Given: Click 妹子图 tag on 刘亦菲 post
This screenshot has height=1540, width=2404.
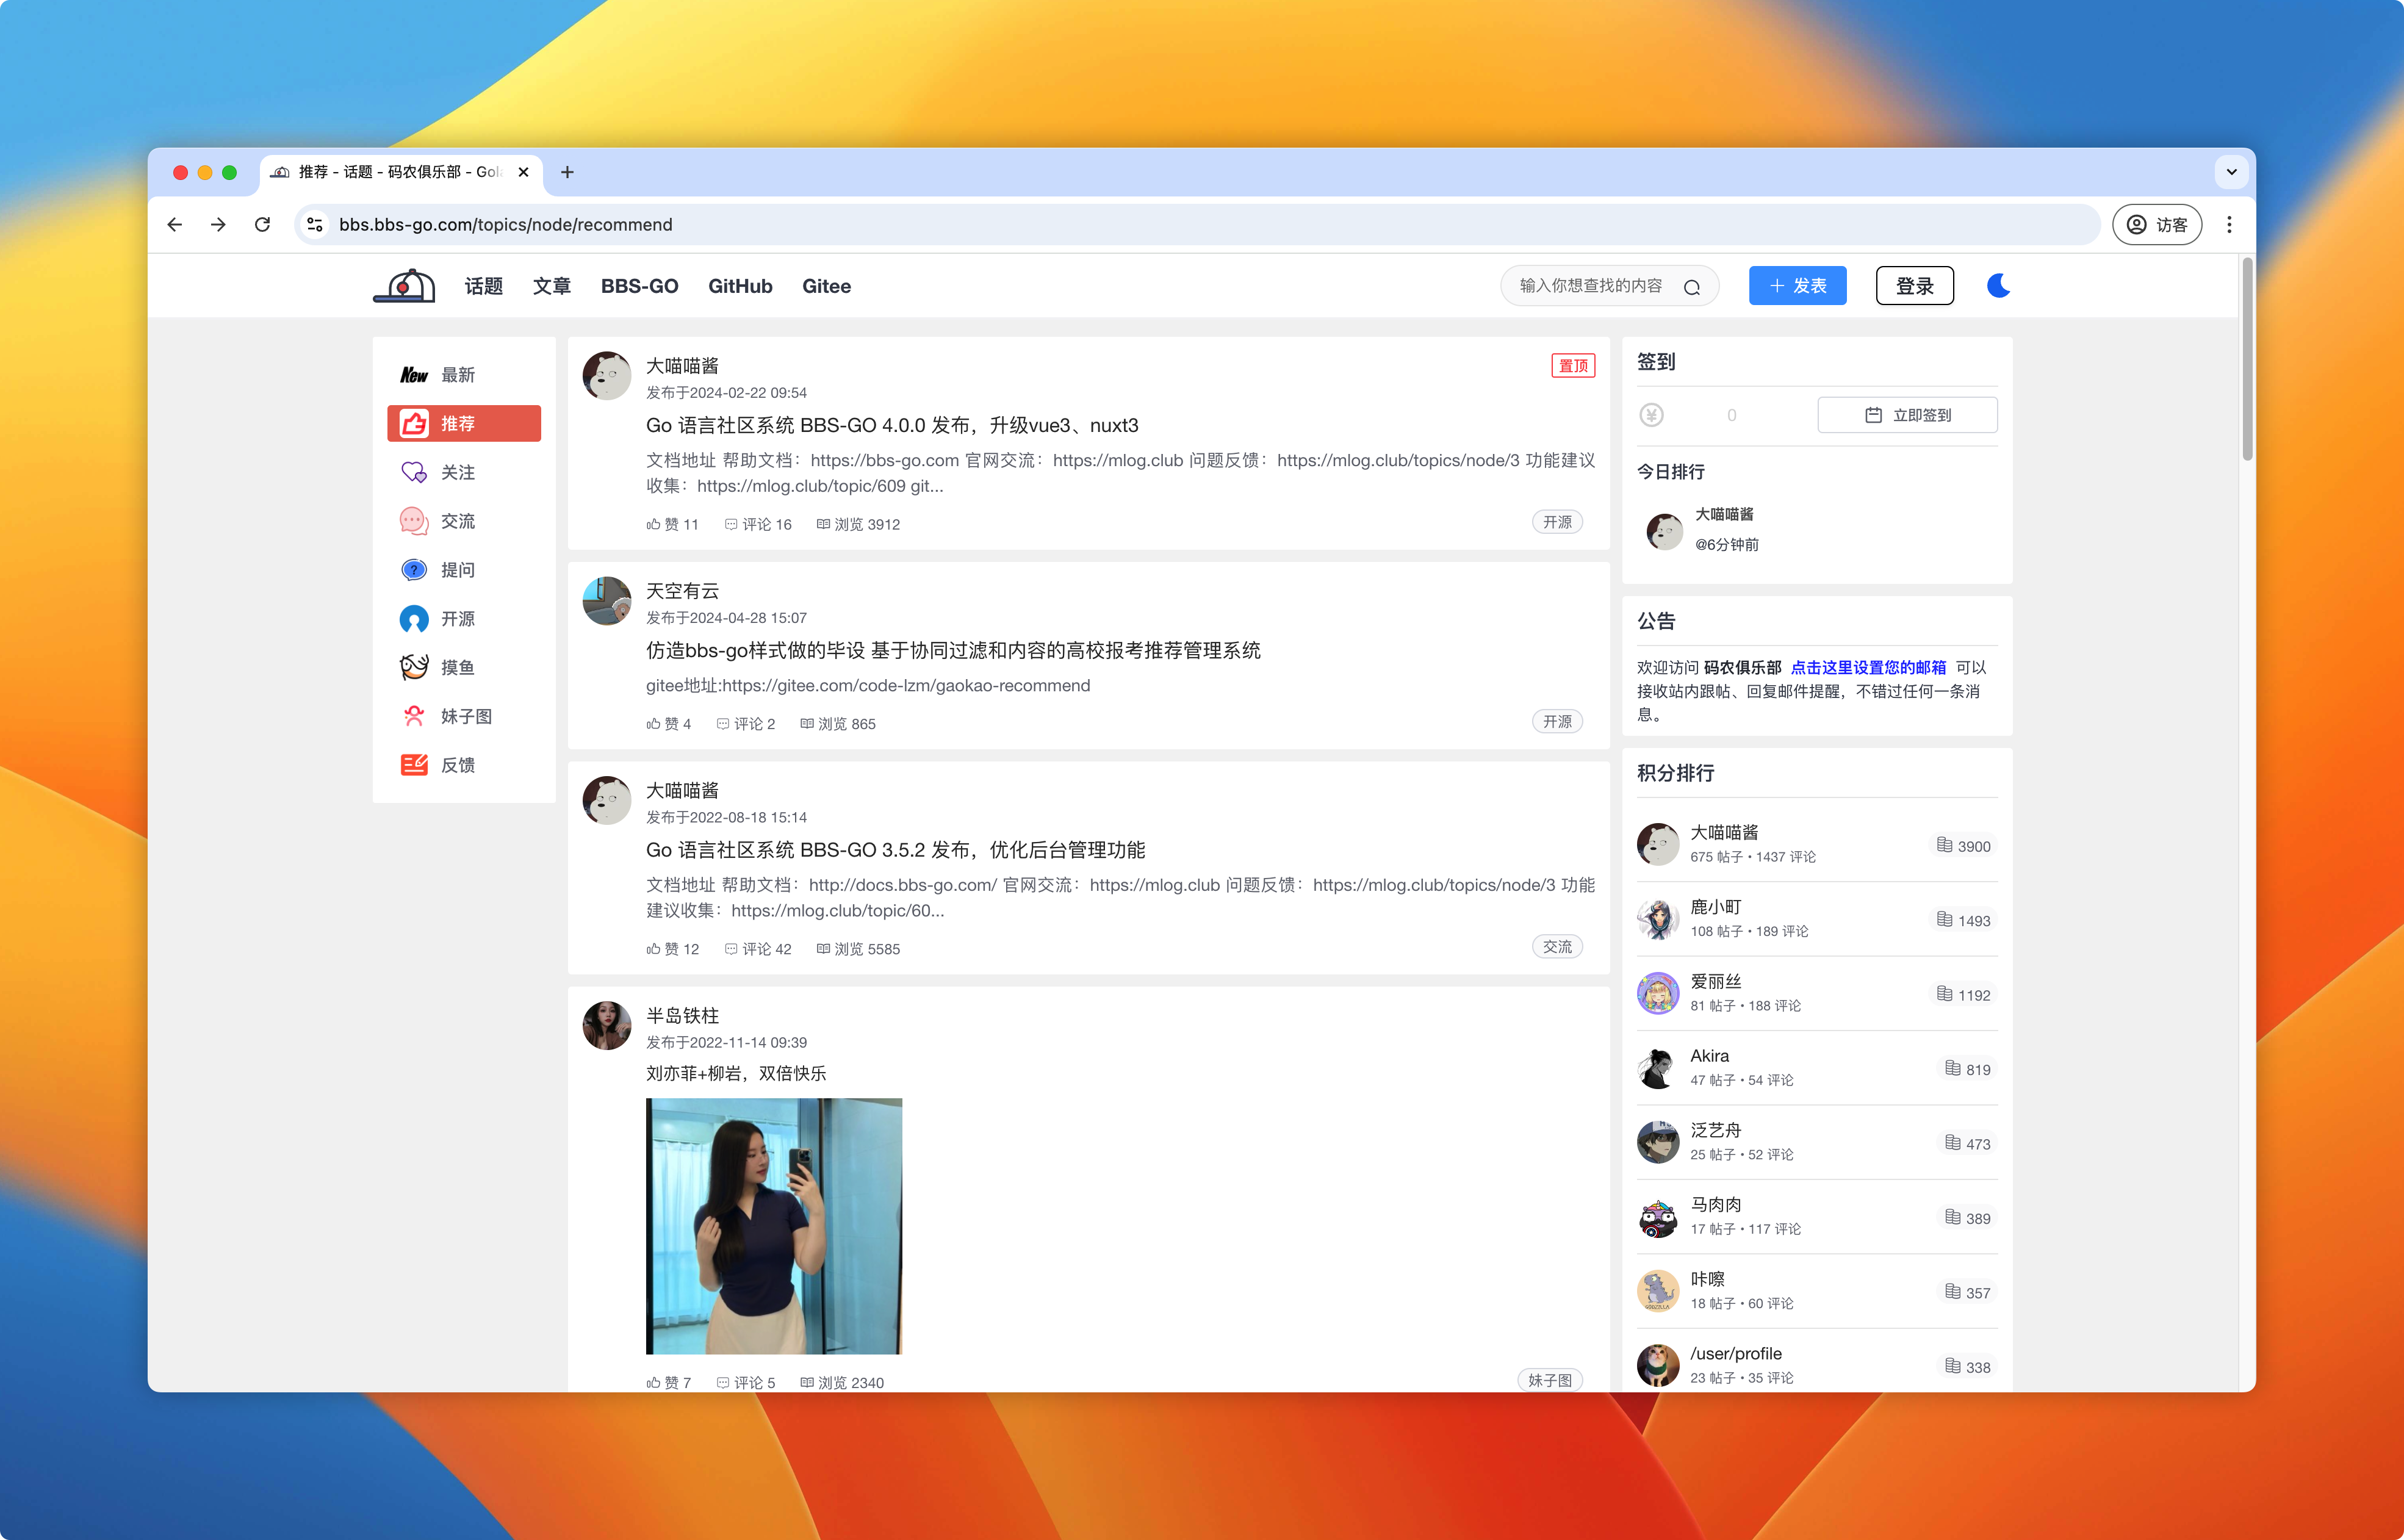Looking at the screenshot, I should [x=1550, y=1380].
